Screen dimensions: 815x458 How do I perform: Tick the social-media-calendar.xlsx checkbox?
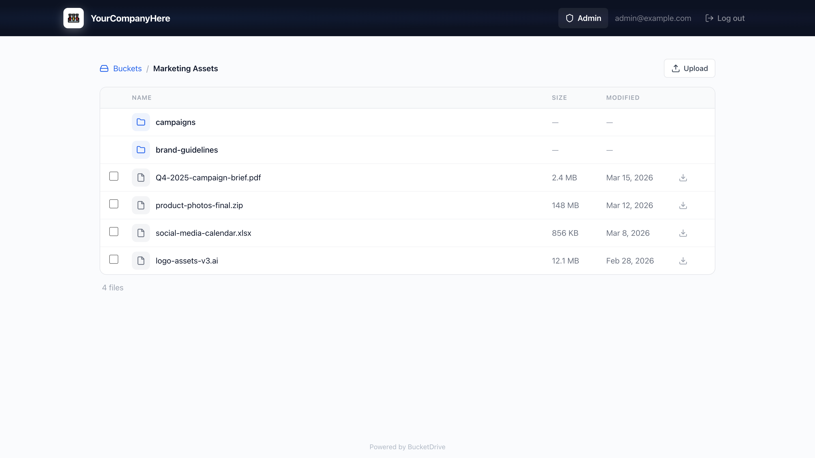[x=113, y=232]
